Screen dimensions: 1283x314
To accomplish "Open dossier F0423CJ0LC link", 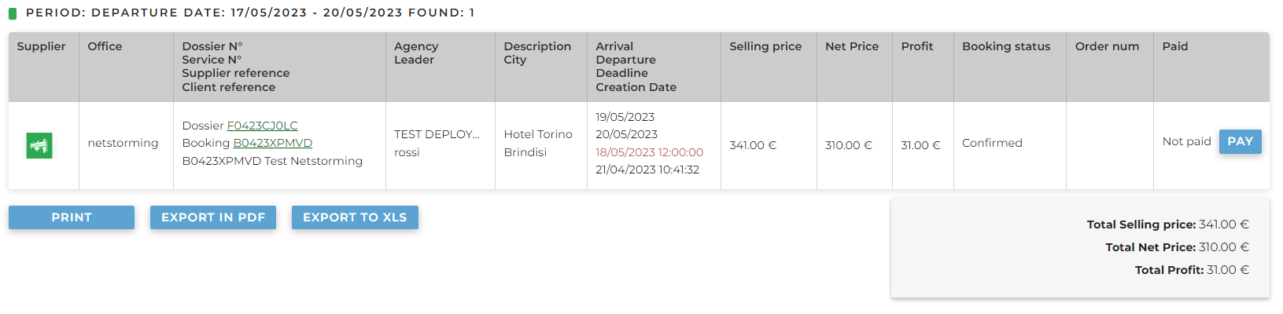I will coord(262,126).
